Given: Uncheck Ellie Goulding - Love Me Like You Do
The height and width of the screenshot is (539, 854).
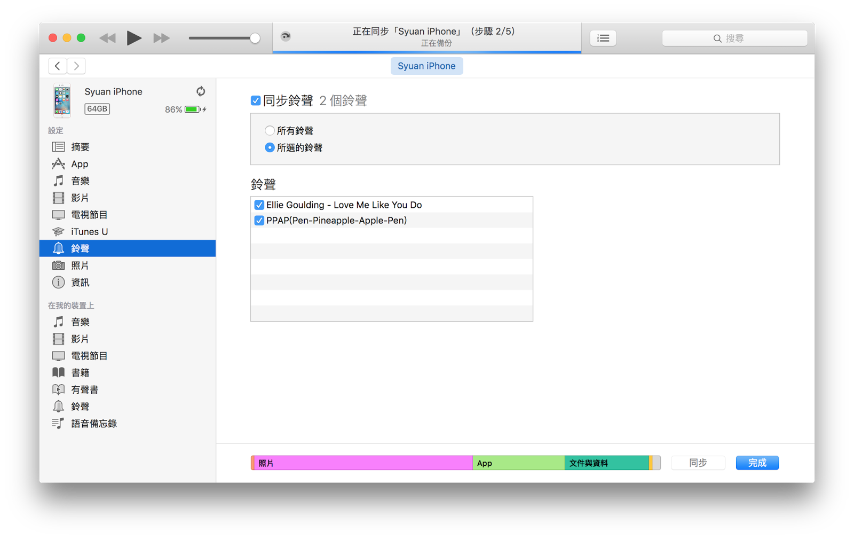Looking at the screenshot, I should click(x=259, y=205).
